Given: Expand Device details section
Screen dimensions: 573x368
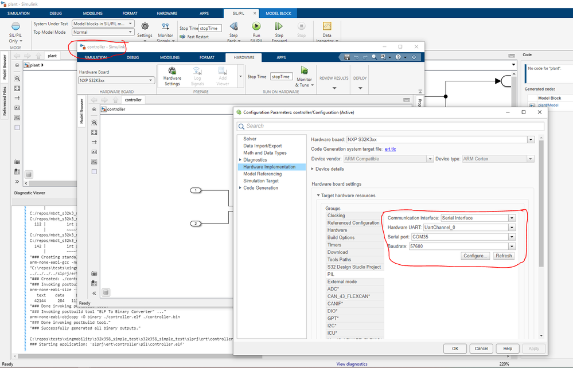Looking at the screenshot, I should point(313,169).
